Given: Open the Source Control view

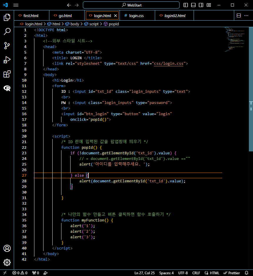Looking at the screenshot, I should (7, 46).
